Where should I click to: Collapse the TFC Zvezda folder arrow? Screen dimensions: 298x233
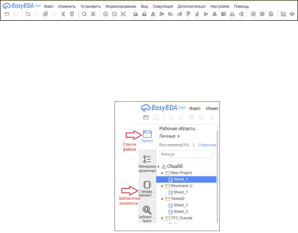tap(162, 218)
